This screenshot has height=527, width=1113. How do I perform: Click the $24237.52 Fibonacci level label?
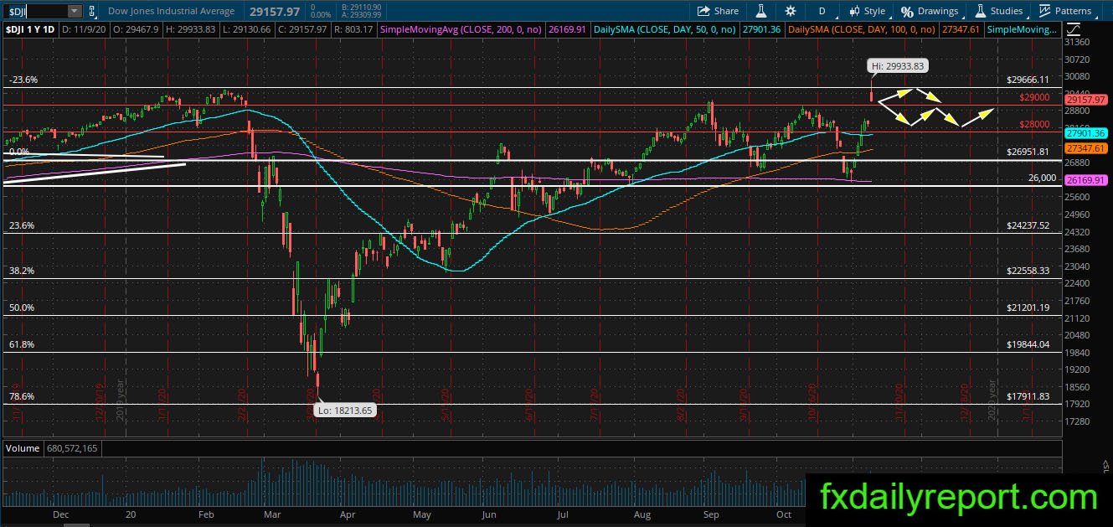coord(1028,226)
